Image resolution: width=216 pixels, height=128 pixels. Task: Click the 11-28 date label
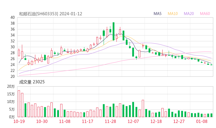click(x=110, y=121)
